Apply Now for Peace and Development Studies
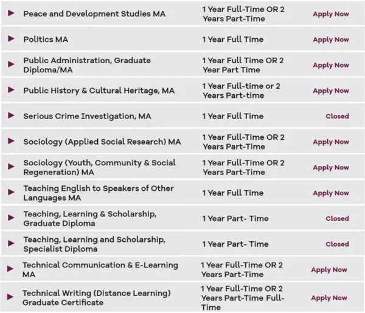 pos(330,14)
